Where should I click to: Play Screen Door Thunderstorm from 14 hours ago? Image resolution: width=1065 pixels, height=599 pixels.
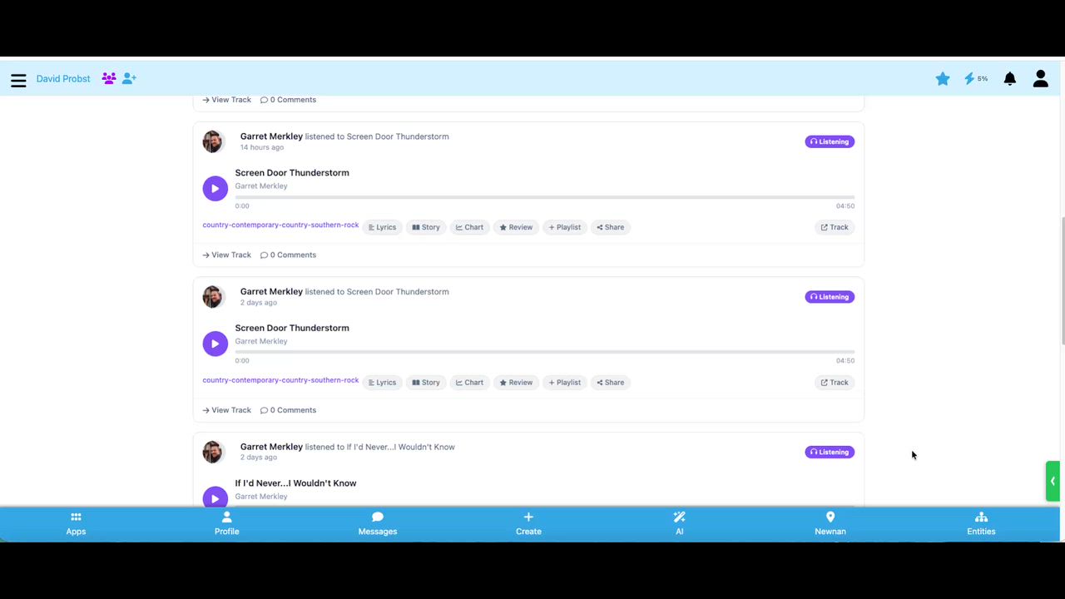[215, 188]
